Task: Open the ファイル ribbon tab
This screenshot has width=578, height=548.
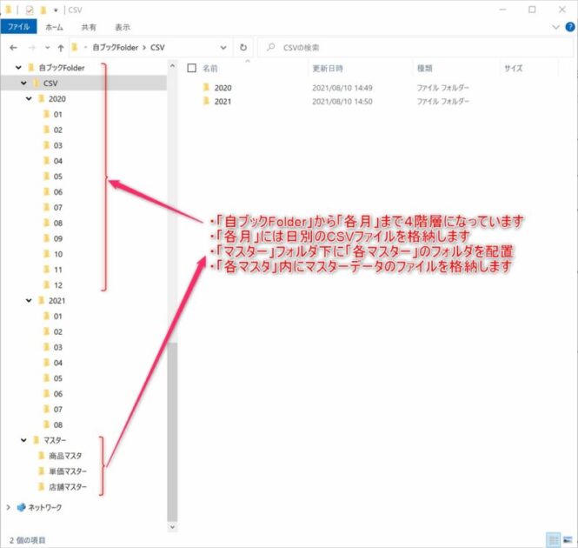Action: coord(18,27)
